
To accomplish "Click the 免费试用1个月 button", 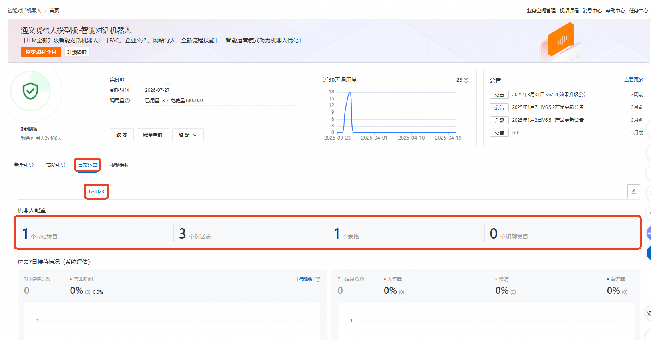I will [x=41, y=52].
